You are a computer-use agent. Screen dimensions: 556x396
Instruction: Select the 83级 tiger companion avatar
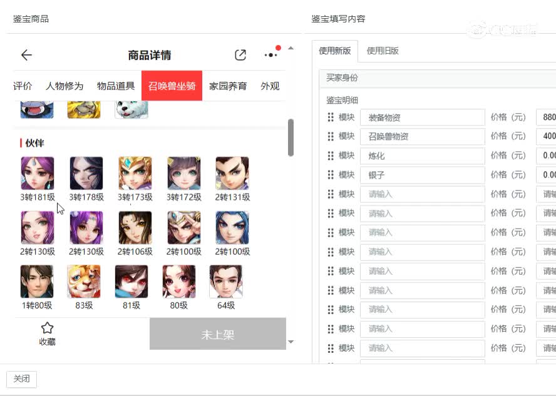(x=84, y=282)
